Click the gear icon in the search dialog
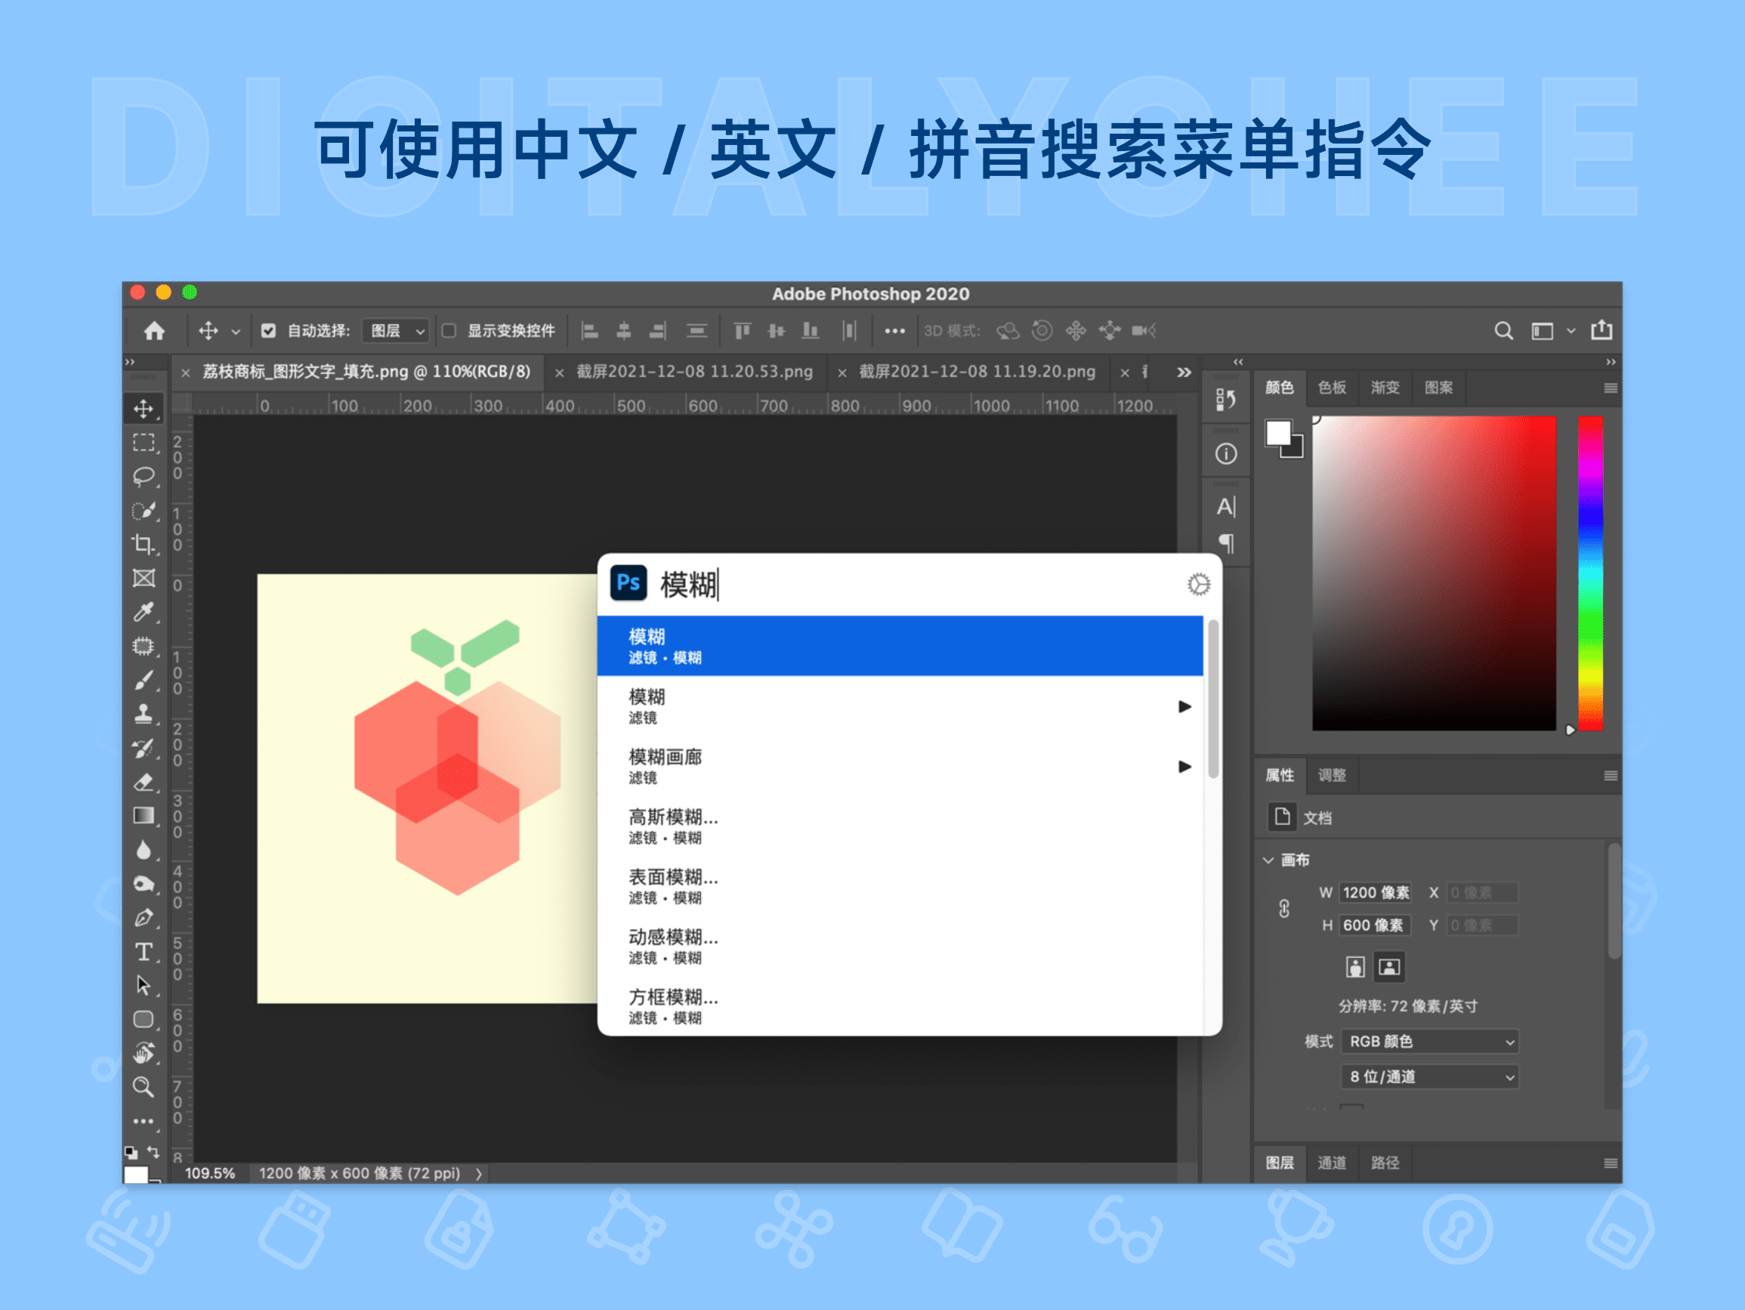 (x=1197, y=584)
